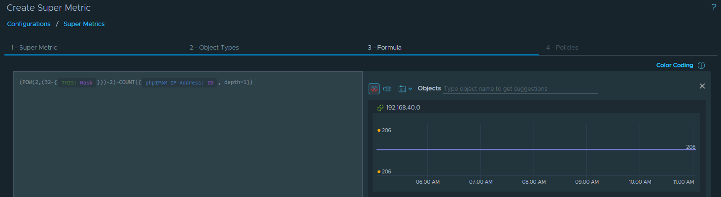The image size is (721, 197).
Task: Go to Super Metrics breadcrumb link
Action: [x=84, y=24]
